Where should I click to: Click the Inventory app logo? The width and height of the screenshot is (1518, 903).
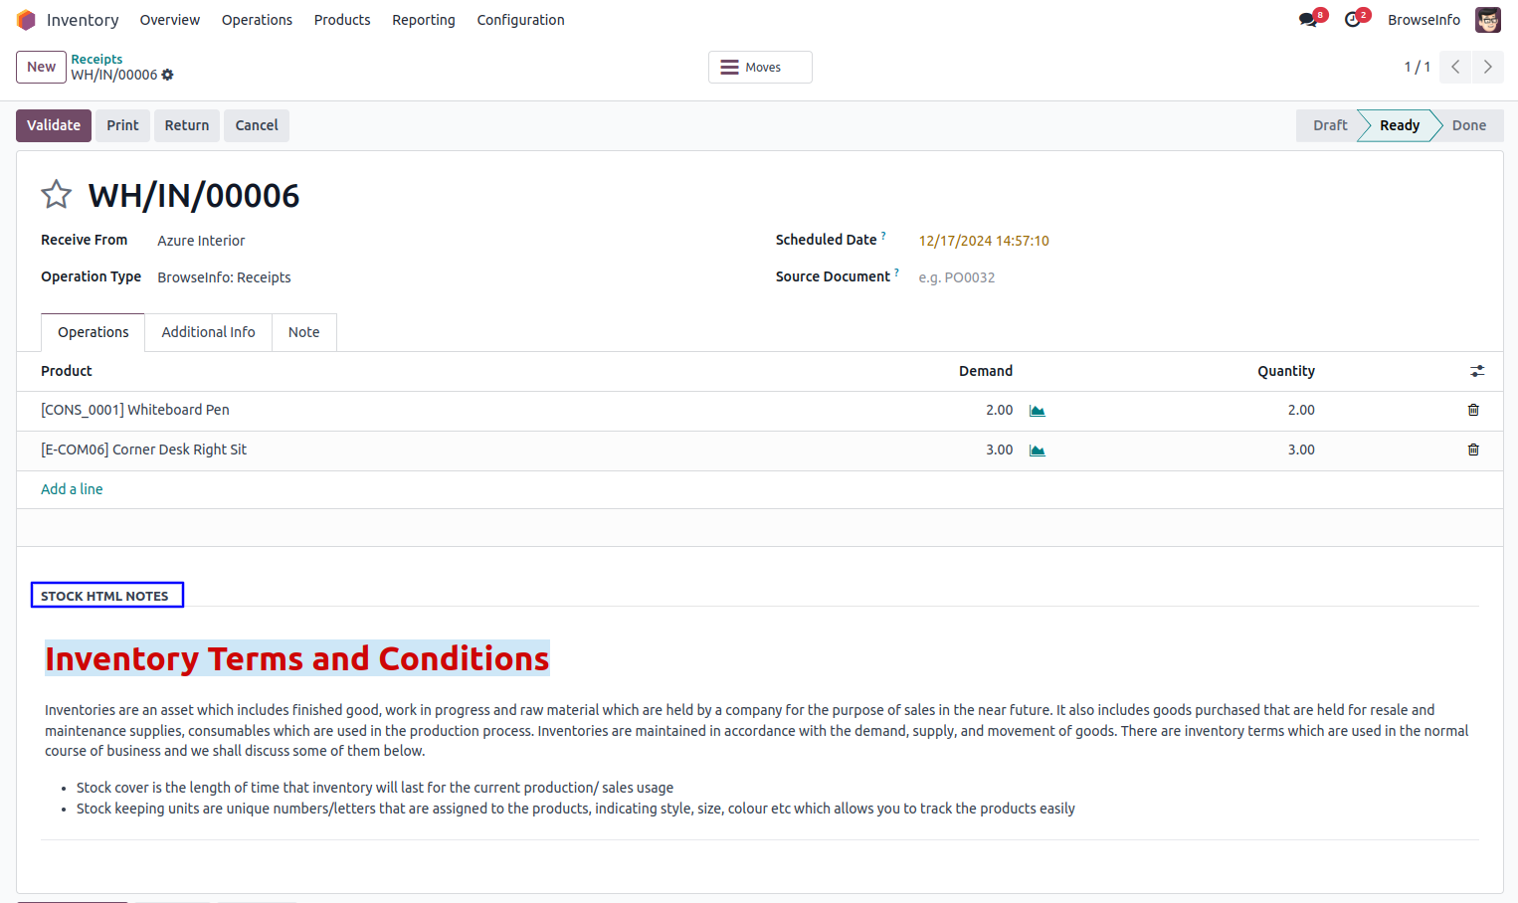(x=27, y=20)
